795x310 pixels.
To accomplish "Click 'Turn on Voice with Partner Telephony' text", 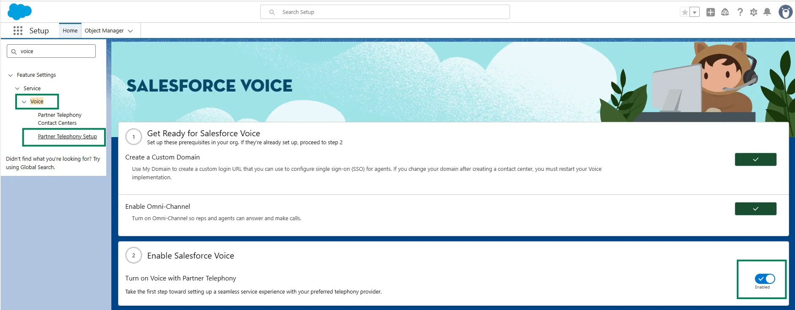I will click(x=181, y=278).
